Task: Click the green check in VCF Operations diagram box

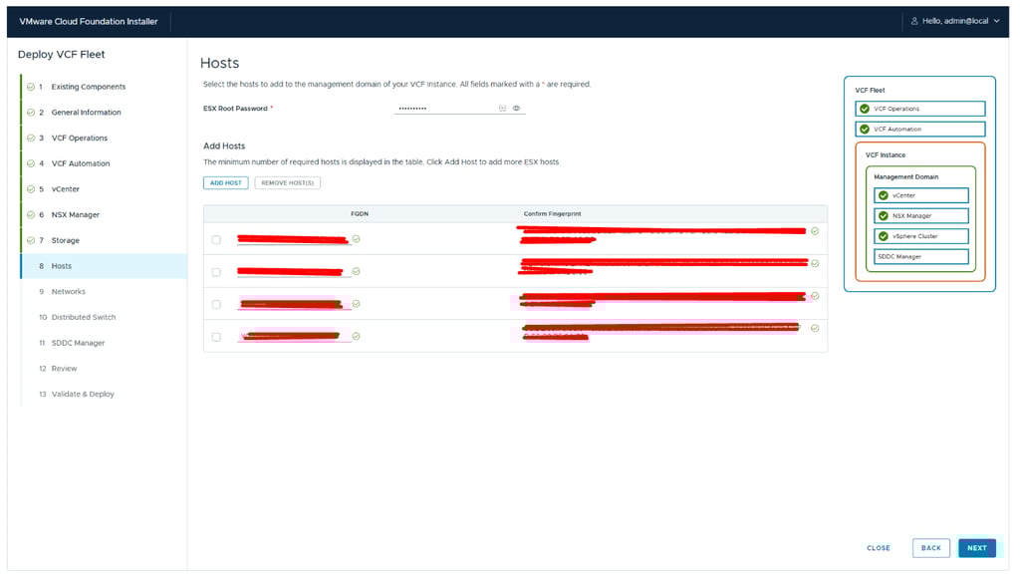Action: 865,110
